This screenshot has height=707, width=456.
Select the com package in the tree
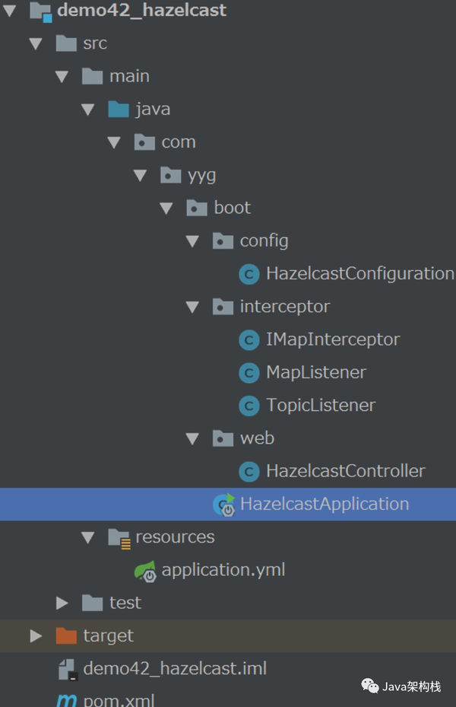[180, 142]
